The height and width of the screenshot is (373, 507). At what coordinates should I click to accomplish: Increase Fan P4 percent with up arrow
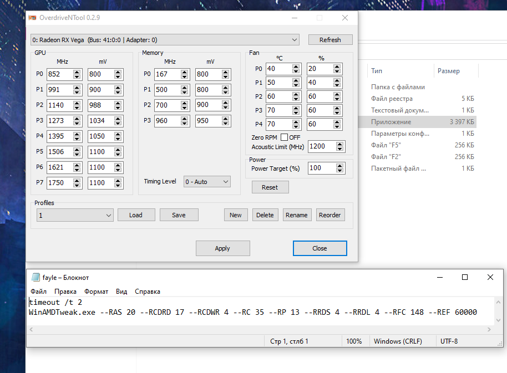[337, 122]
